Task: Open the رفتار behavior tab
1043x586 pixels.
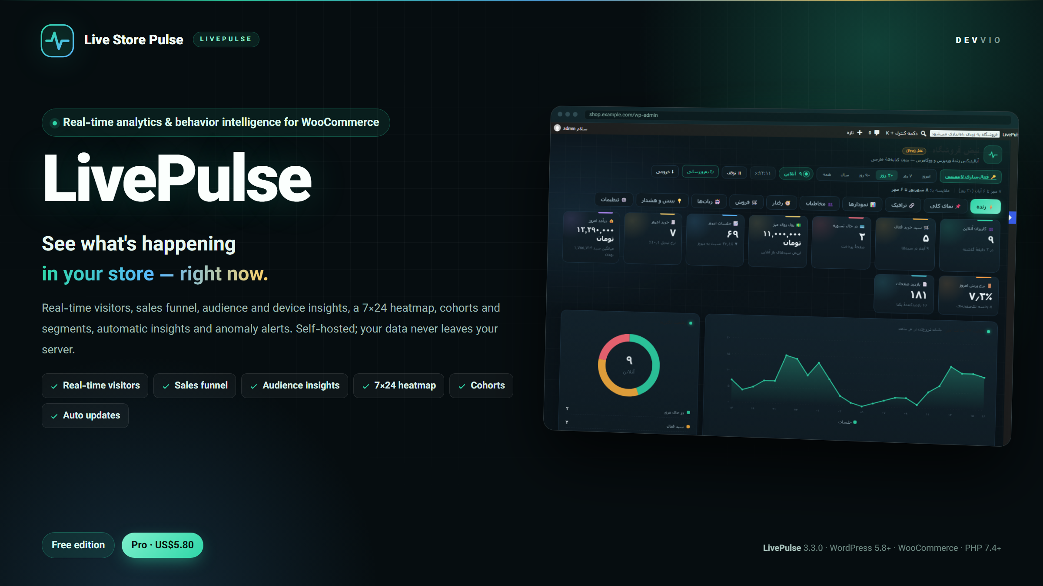Action: coord(781,203)
